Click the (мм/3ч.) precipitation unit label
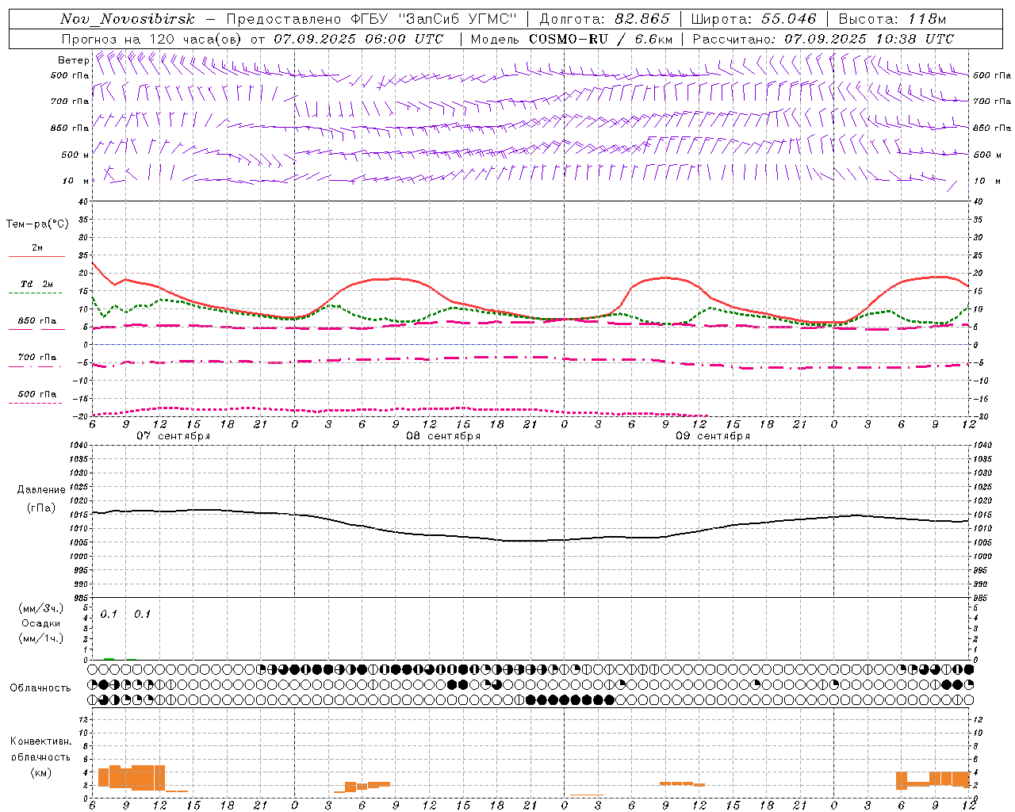 click(41, 608)
